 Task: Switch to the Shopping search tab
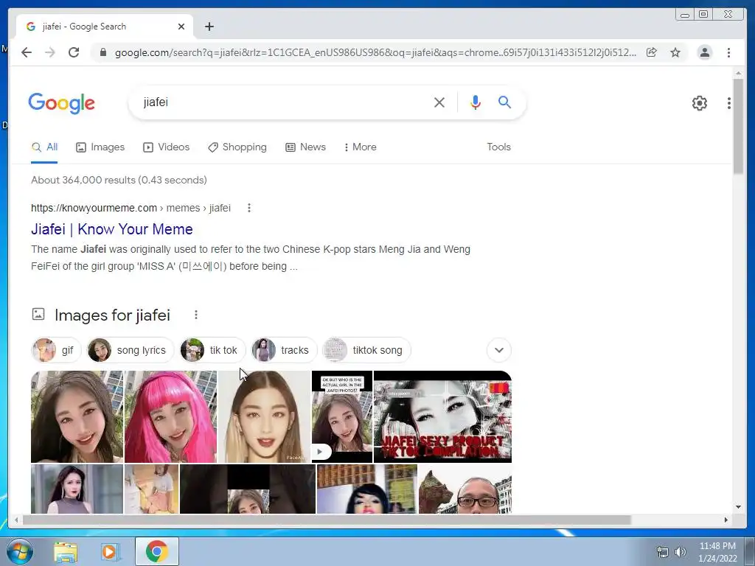point(237,147)
